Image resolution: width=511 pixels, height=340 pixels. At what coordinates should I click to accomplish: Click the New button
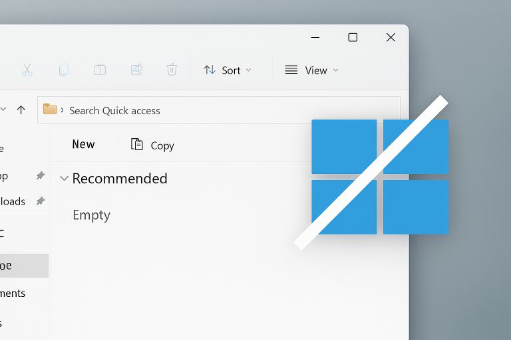(83, 145)
